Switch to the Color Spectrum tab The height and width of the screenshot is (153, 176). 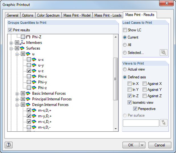pos(48,15)
